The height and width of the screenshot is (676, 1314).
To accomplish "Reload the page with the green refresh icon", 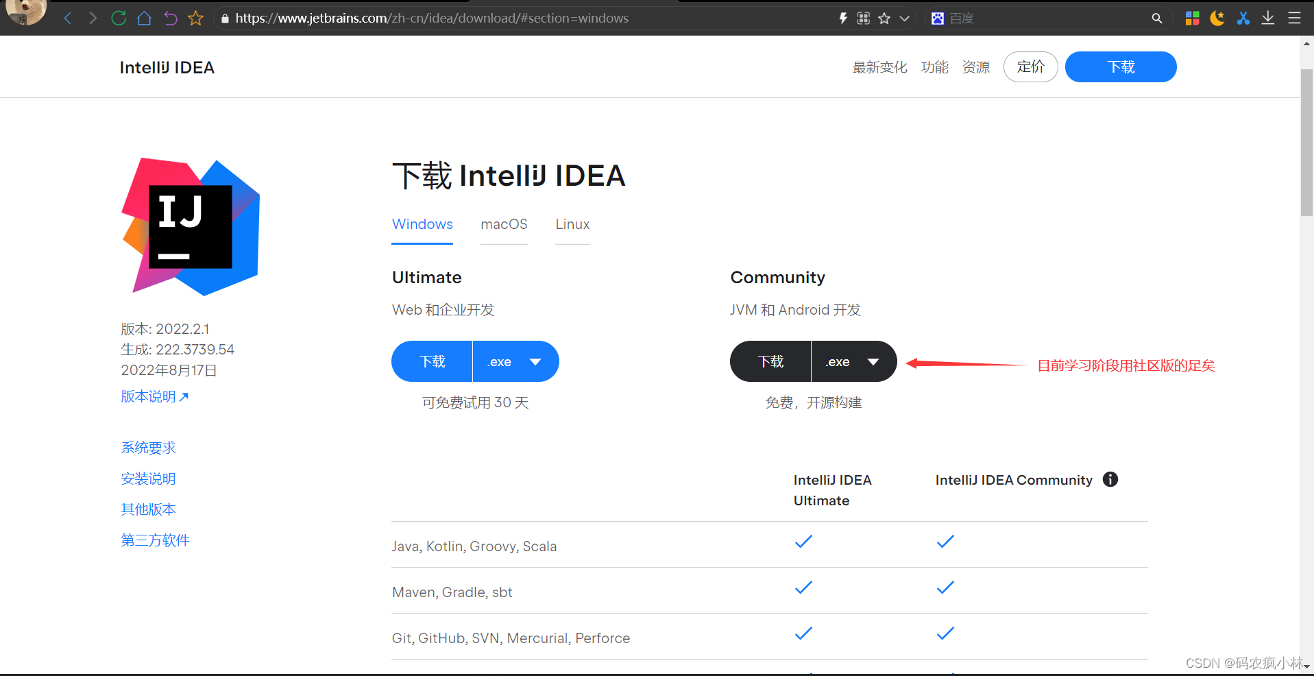I will pos(119,19).
